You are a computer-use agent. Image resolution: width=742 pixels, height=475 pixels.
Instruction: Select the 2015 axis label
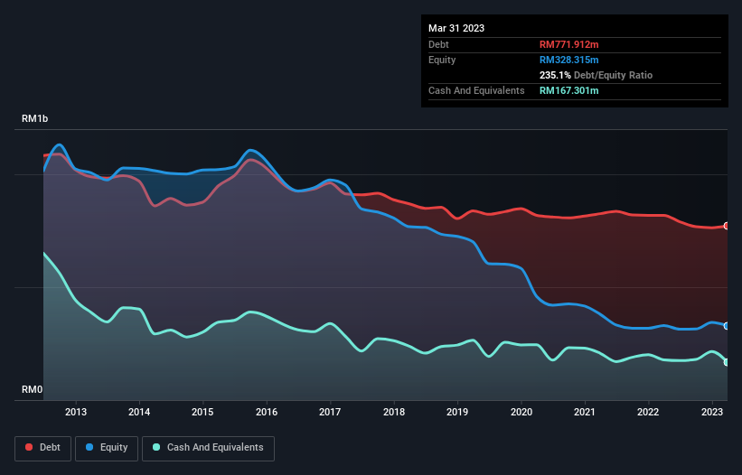202,412
